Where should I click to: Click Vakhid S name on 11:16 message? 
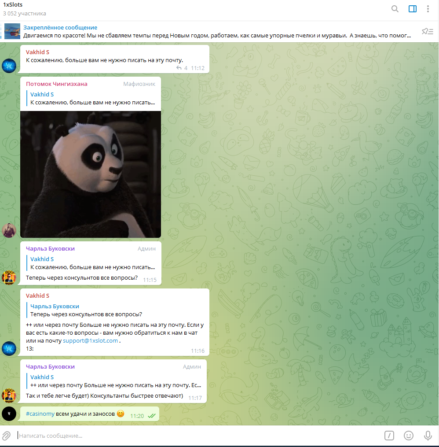tap(37, 296)
